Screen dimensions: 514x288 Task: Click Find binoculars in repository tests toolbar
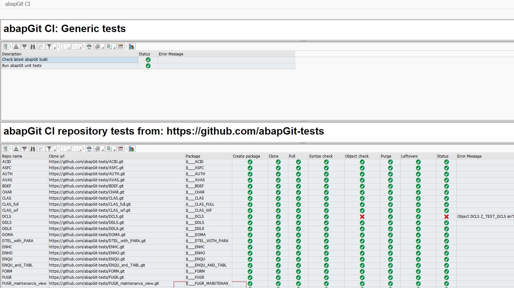[33, 149]
